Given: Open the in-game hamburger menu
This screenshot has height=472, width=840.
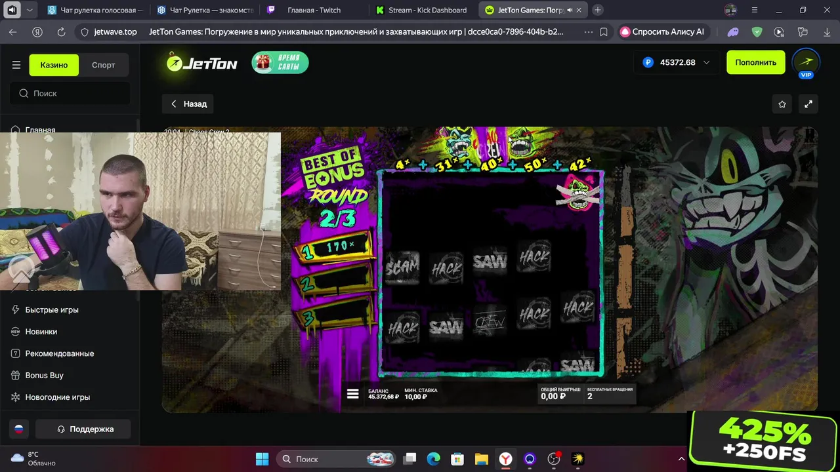Looking at the screenshot, I should click(x=353, y=393).
